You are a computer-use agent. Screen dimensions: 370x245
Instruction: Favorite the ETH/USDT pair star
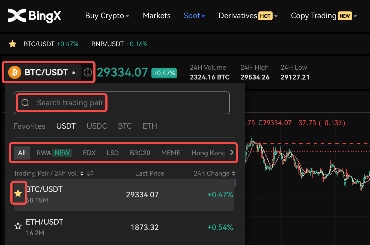pos(18,226)
